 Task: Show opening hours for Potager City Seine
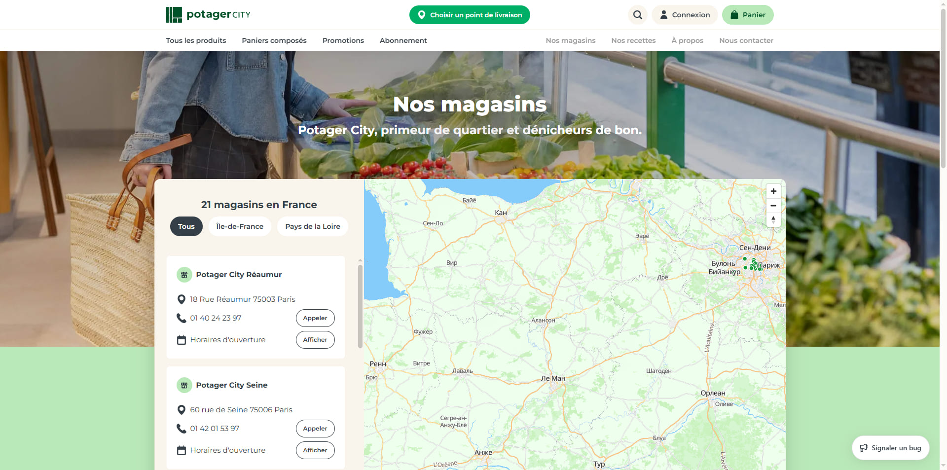pyautogui.click(x=315, y=450)
